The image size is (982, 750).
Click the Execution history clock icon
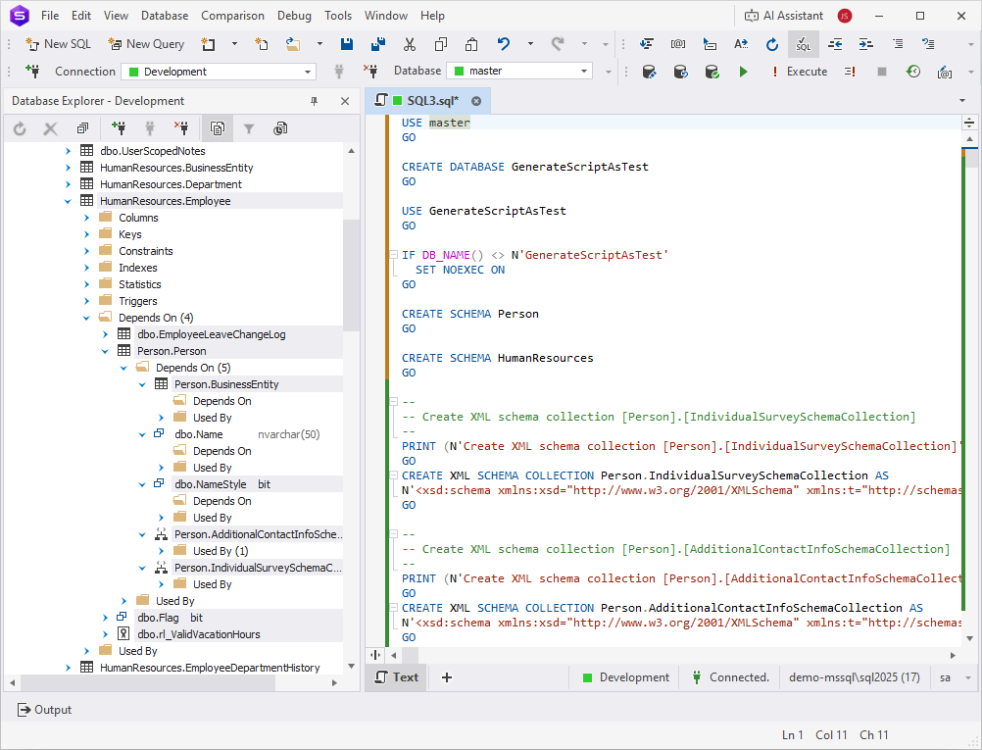tap(913, 72)
